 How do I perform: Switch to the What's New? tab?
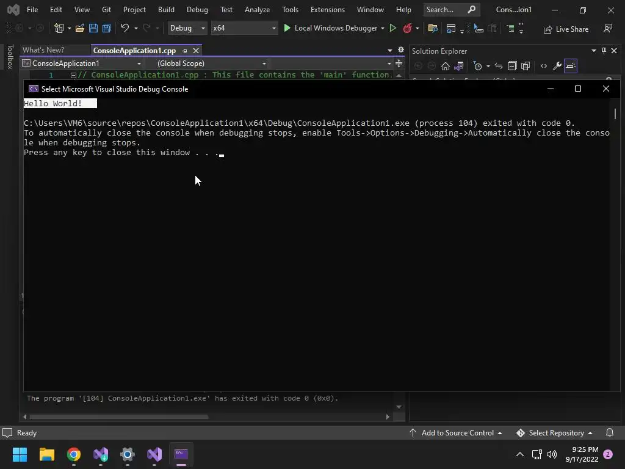43,50
